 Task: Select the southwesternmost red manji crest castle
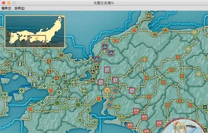(30, 109)
